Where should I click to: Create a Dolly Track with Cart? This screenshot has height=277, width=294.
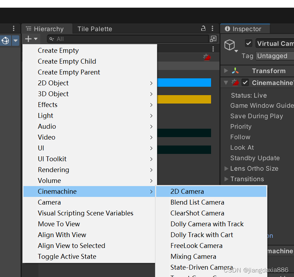tap(211, 235)
